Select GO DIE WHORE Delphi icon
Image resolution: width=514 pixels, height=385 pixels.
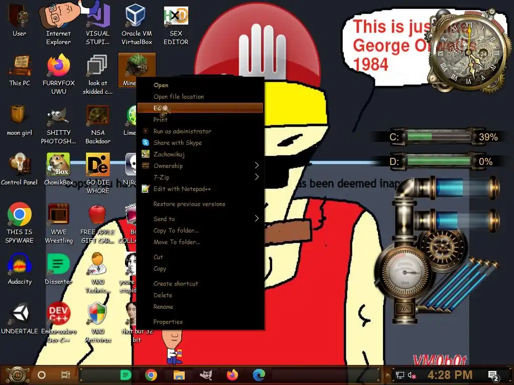[98, 173]
